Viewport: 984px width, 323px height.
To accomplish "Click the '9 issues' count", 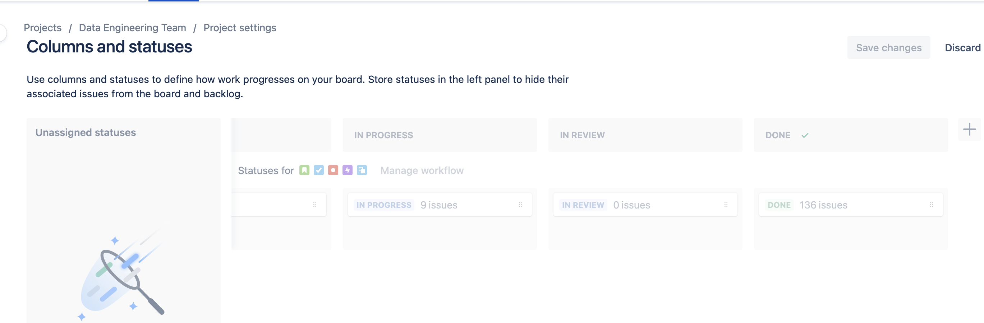I will (x=438, y=205).
